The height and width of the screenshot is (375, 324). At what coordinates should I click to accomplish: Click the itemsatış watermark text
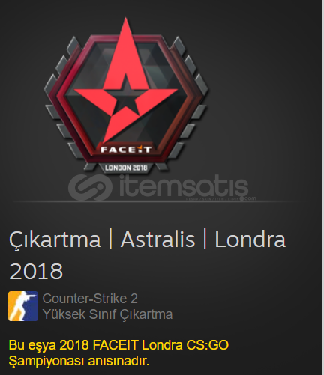point(184,186)
